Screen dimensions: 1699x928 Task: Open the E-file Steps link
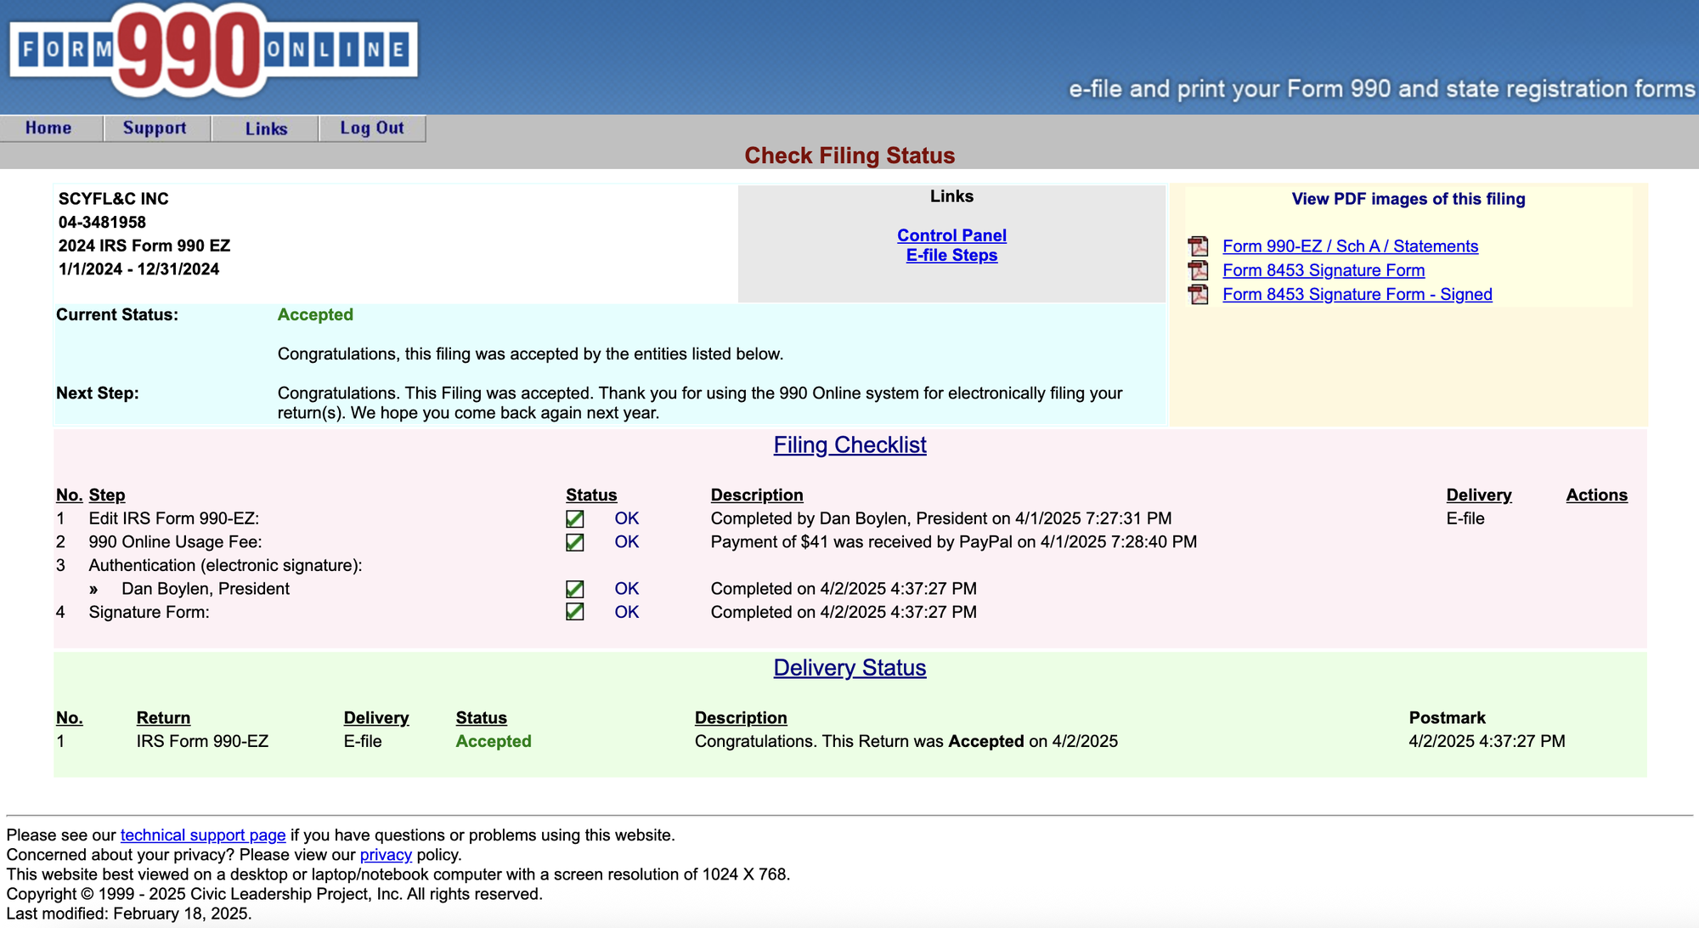(951, 255)
